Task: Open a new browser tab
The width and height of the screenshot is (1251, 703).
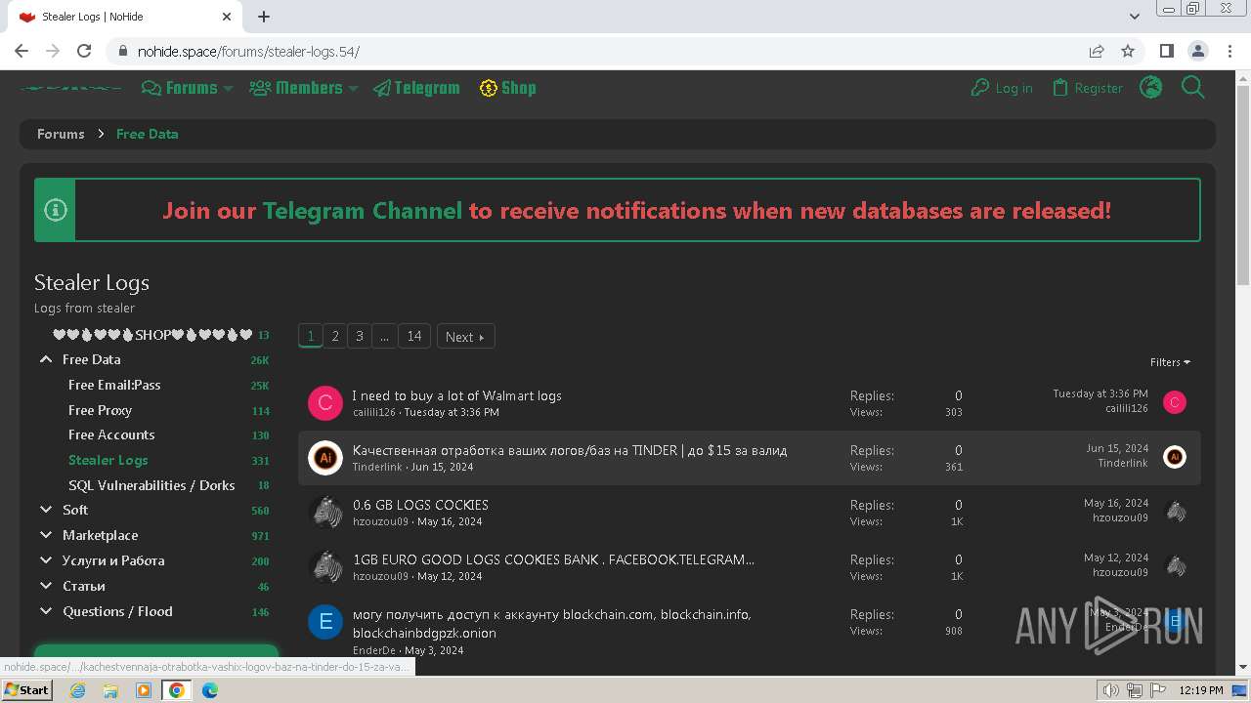Action: coord(264,17)
